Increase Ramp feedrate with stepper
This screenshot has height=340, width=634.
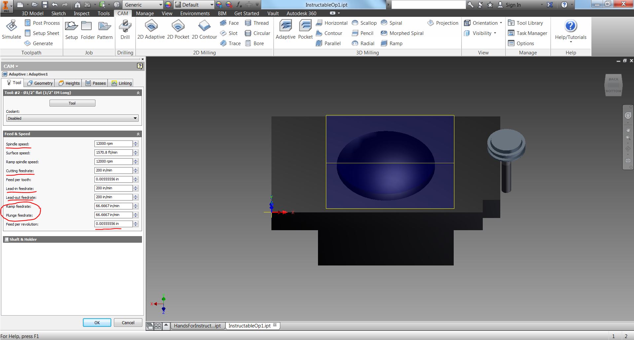point(136,204)
